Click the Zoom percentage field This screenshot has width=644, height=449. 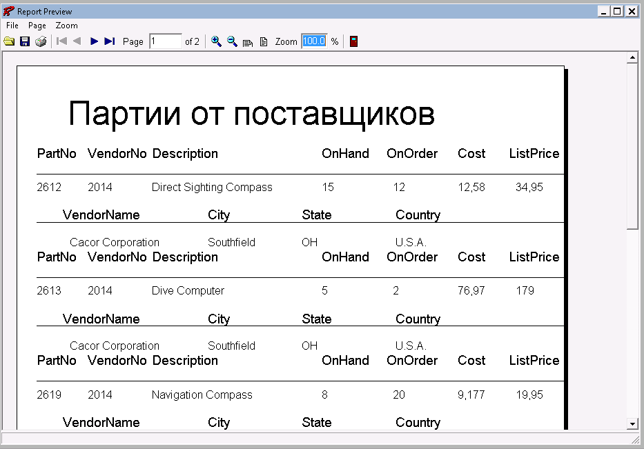tap(314, 41)
